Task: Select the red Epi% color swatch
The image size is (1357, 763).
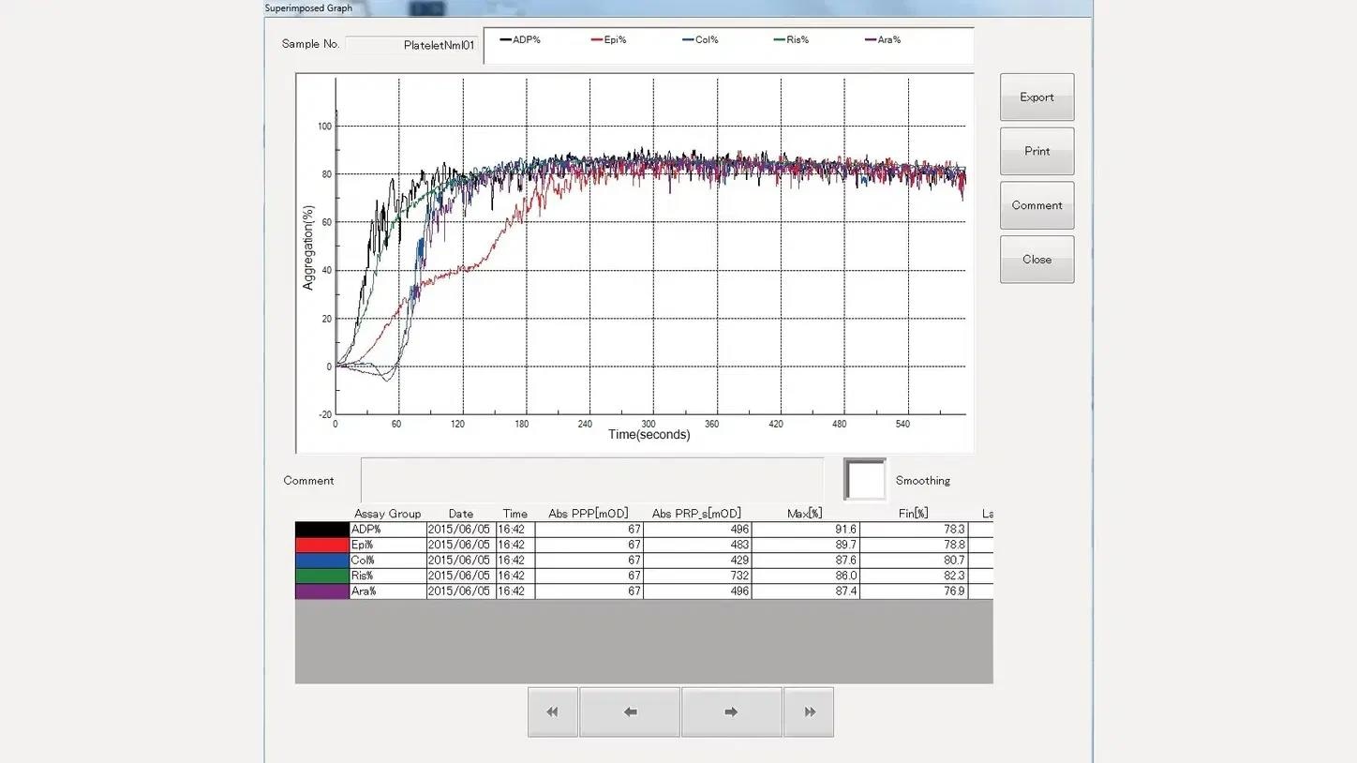Action: [321, 545]
